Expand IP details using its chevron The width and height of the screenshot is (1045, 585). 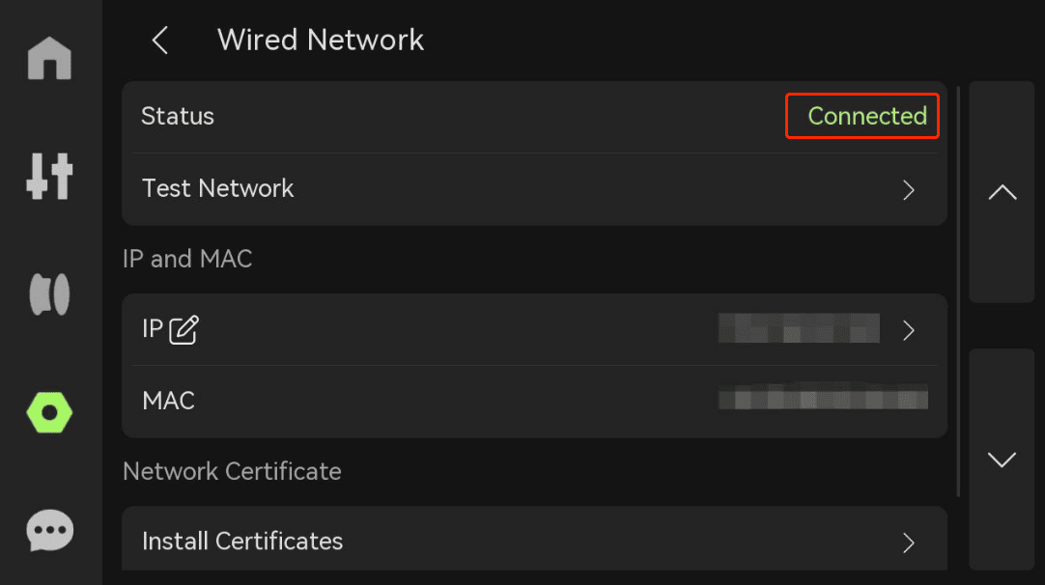tap(909, 330)
